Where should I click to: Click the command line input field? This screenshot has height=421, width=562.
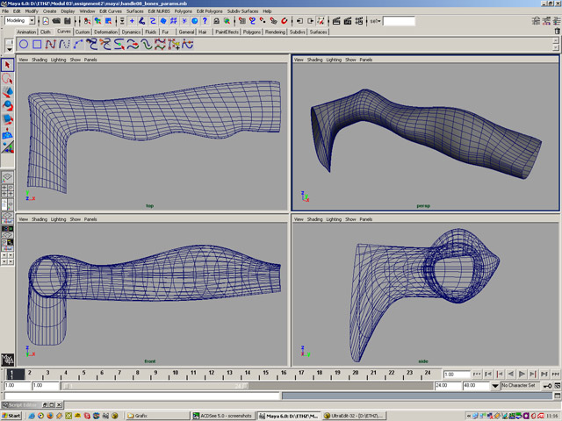[141, 396]
